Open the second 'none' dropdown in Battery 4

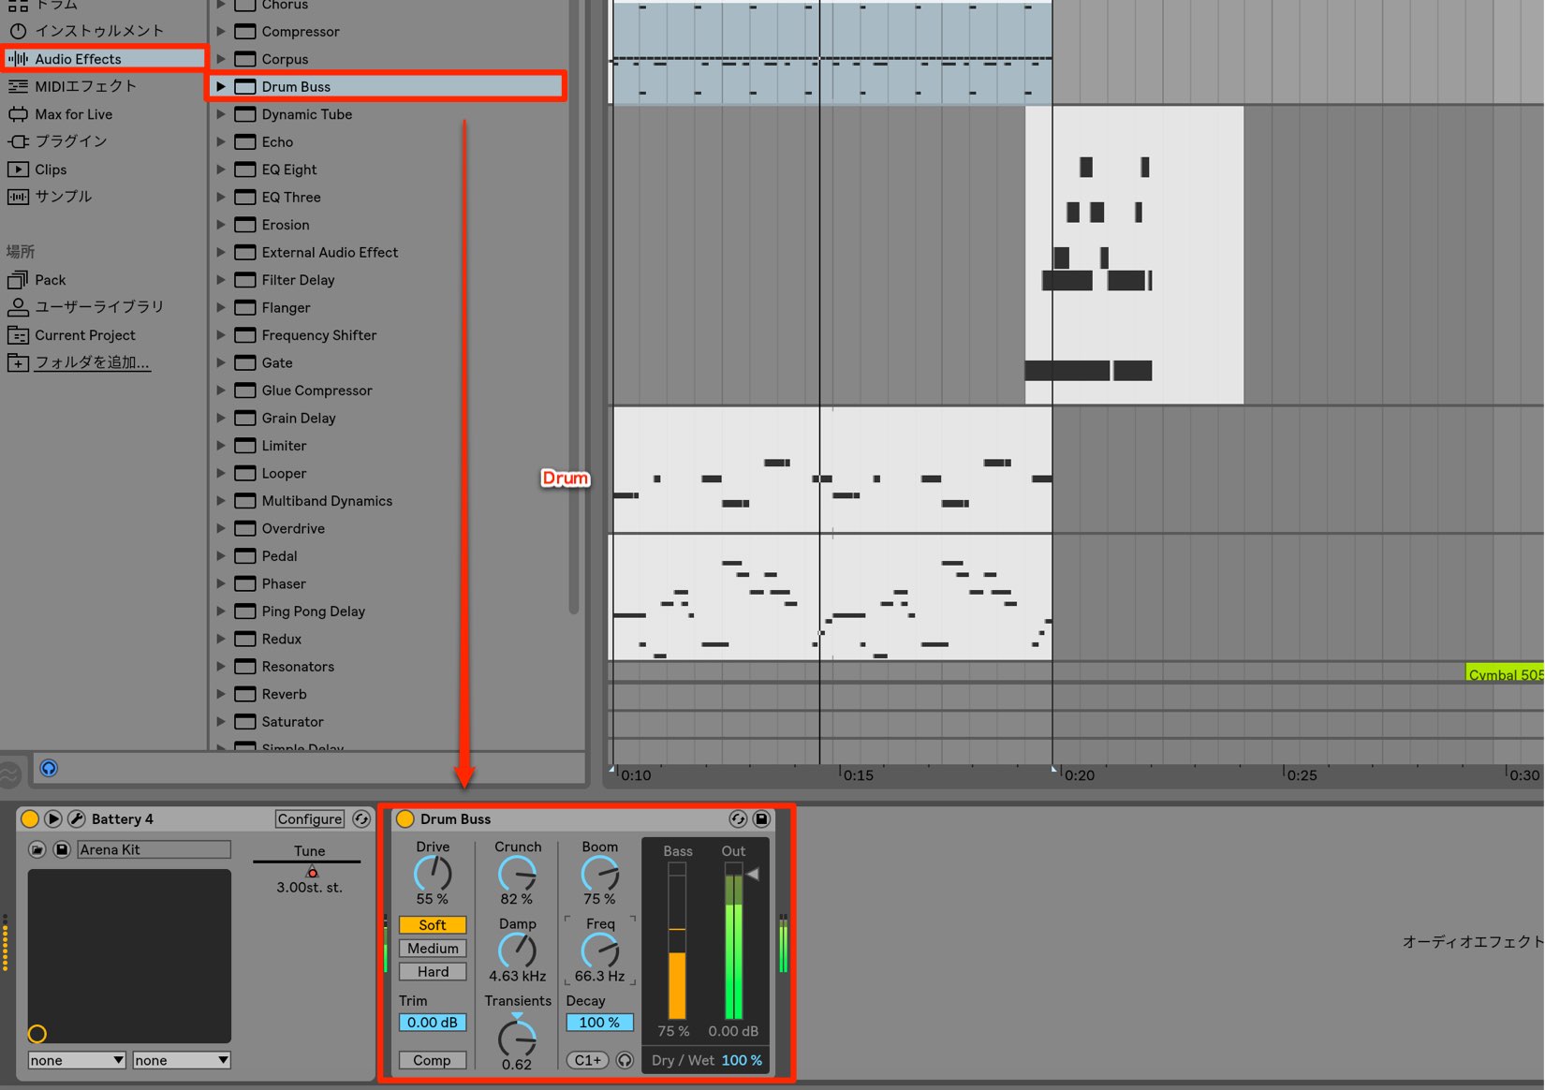coord(182,1060)
